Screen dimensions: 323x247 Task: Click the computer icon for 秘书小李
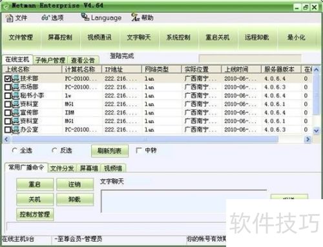pos(16,96)
